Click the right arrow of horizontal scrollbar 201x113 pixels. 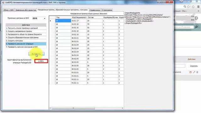(122, 108)
